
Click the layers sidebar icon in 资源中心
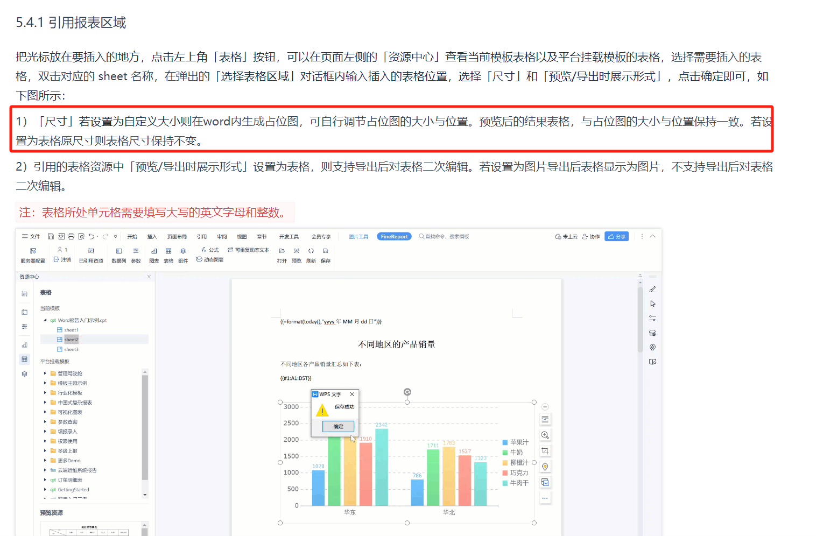tap(24, 373)
